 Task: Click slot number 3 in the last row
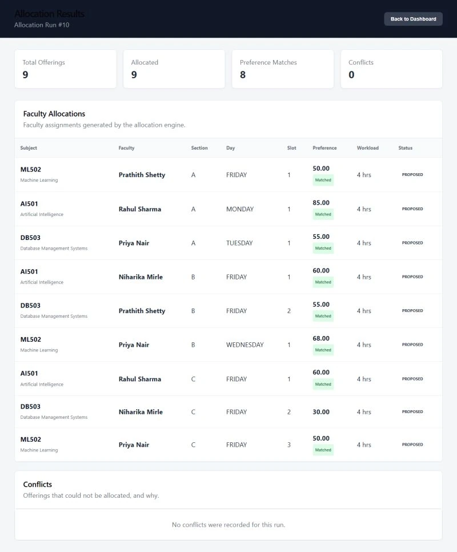click(x=289, y=445)
